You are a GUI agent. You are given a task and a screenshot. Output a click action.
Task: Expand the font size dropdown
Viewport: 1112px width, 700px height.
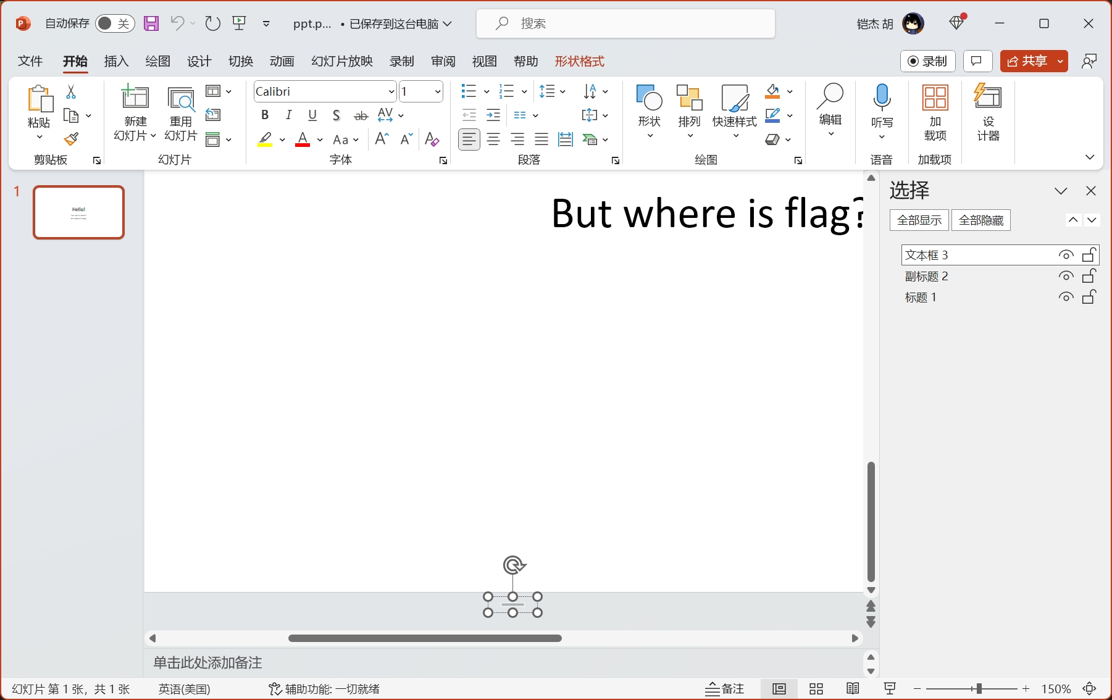click(x=438, y=92)
